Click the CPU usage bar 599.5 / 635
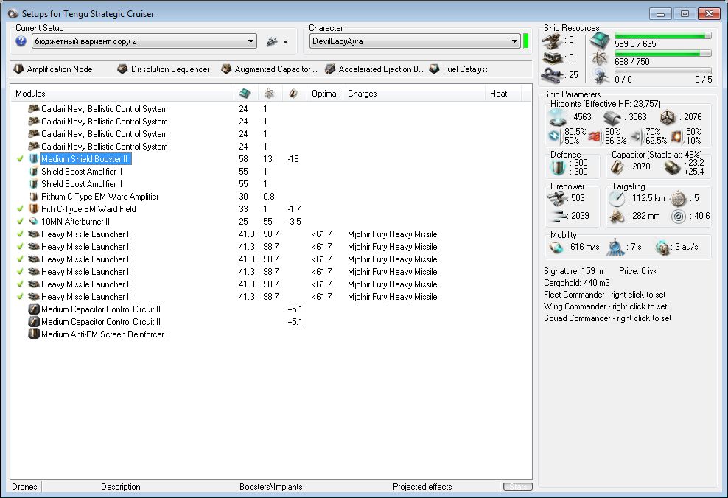The width and height of the screenshot is (728, 498). pos(663,36)
